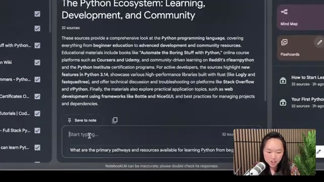Click the pencil note icon near the webcam
Viewport: 324px width, 182px height.
pyautogui.click(x=319, y=152)
